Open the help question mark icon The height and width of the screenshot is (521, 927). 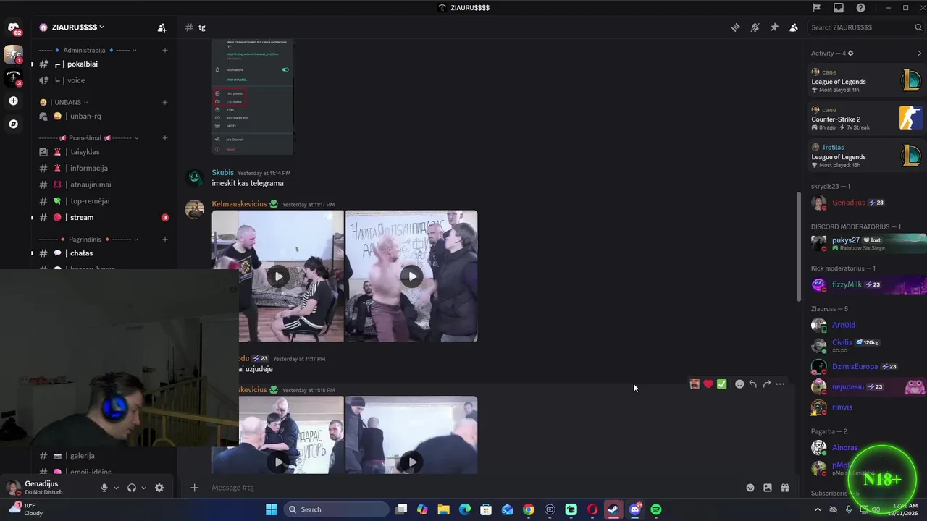(x=860, y=8)
